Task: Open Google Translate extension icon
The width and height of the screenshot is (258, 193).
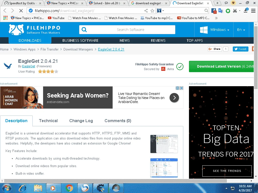Action: tap(221, 11)
